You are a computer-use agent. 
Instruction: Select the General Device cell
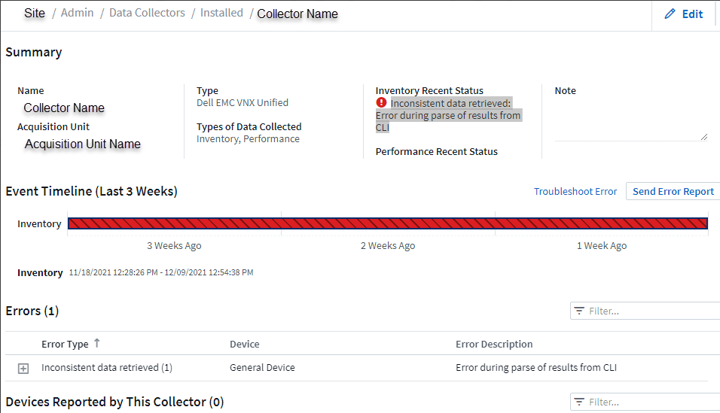[262, 368]
